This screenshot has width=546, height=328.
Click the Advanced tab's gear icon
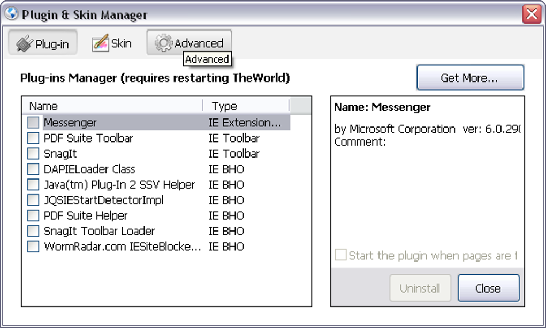tap(163, 43)
